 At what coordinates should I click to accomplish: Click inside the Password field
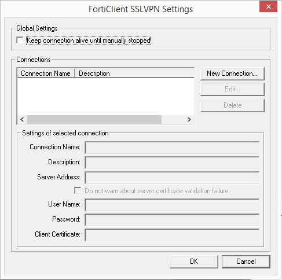click(172, 220)
